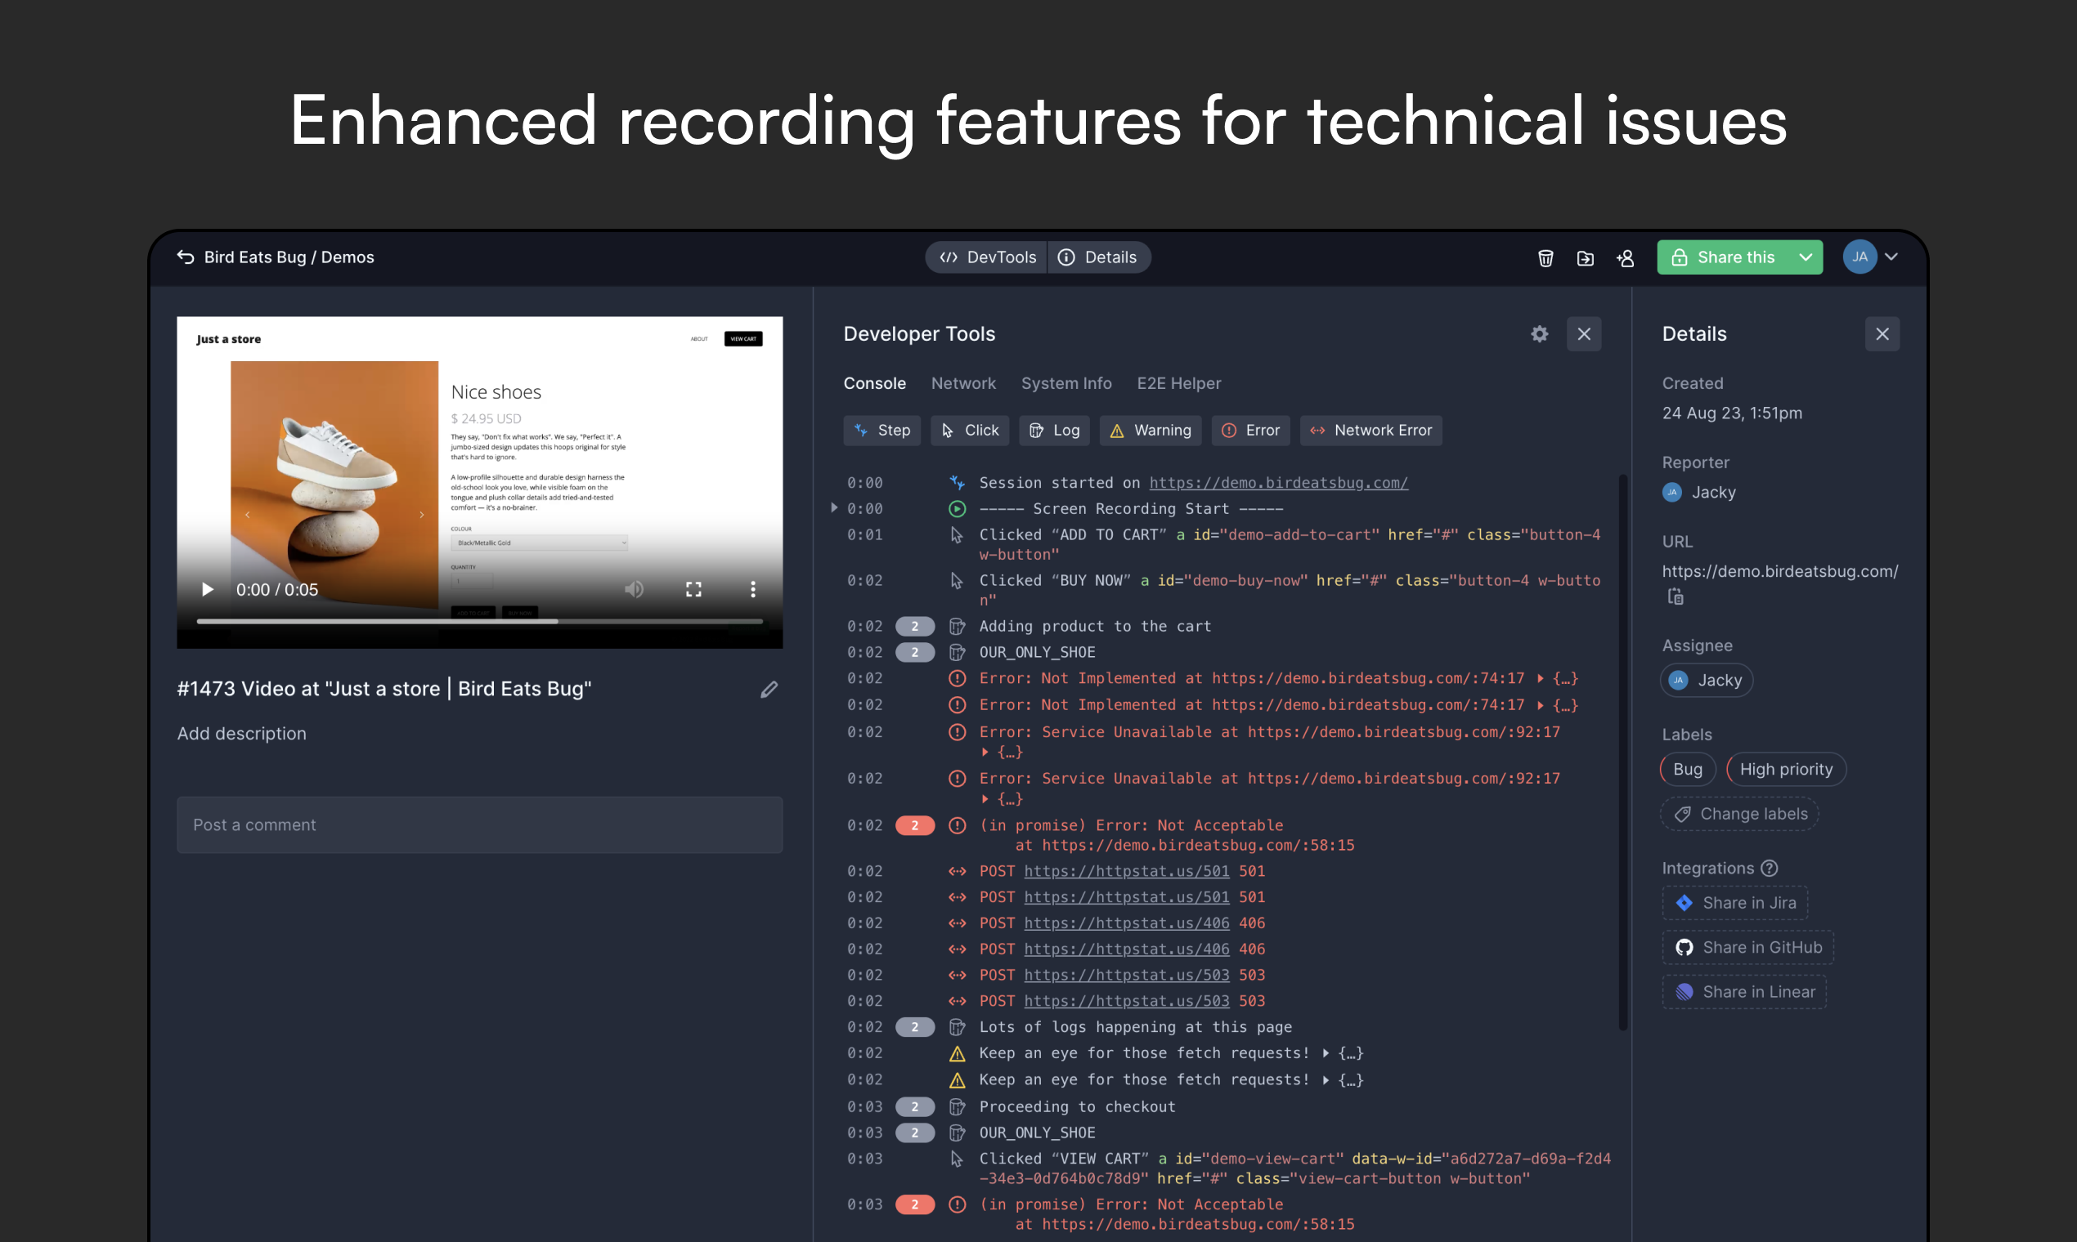Share the session in Linear
The image size is (2077, 1242).
point(1743,991)
